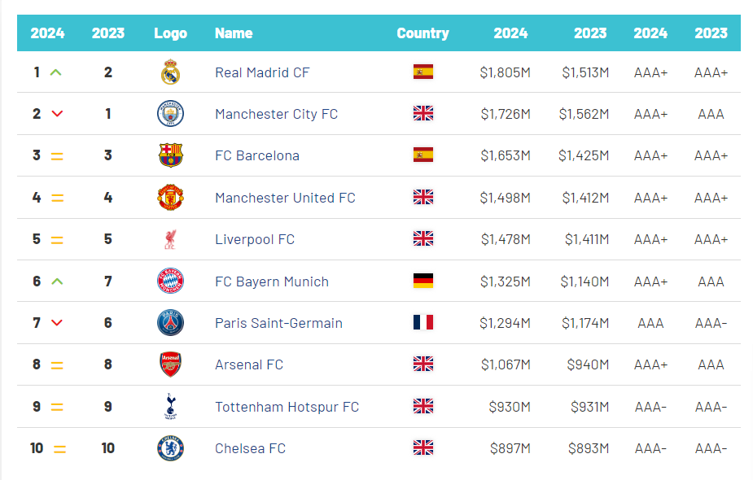Click the Paris Saint-Germain badge
753x480 pixels.
tap(170, 322)
